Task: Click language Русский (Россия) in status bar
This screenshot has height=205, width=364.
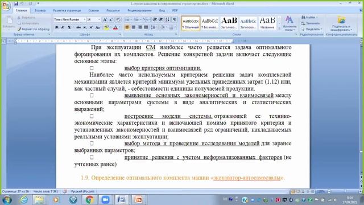Action: [82, 191]
